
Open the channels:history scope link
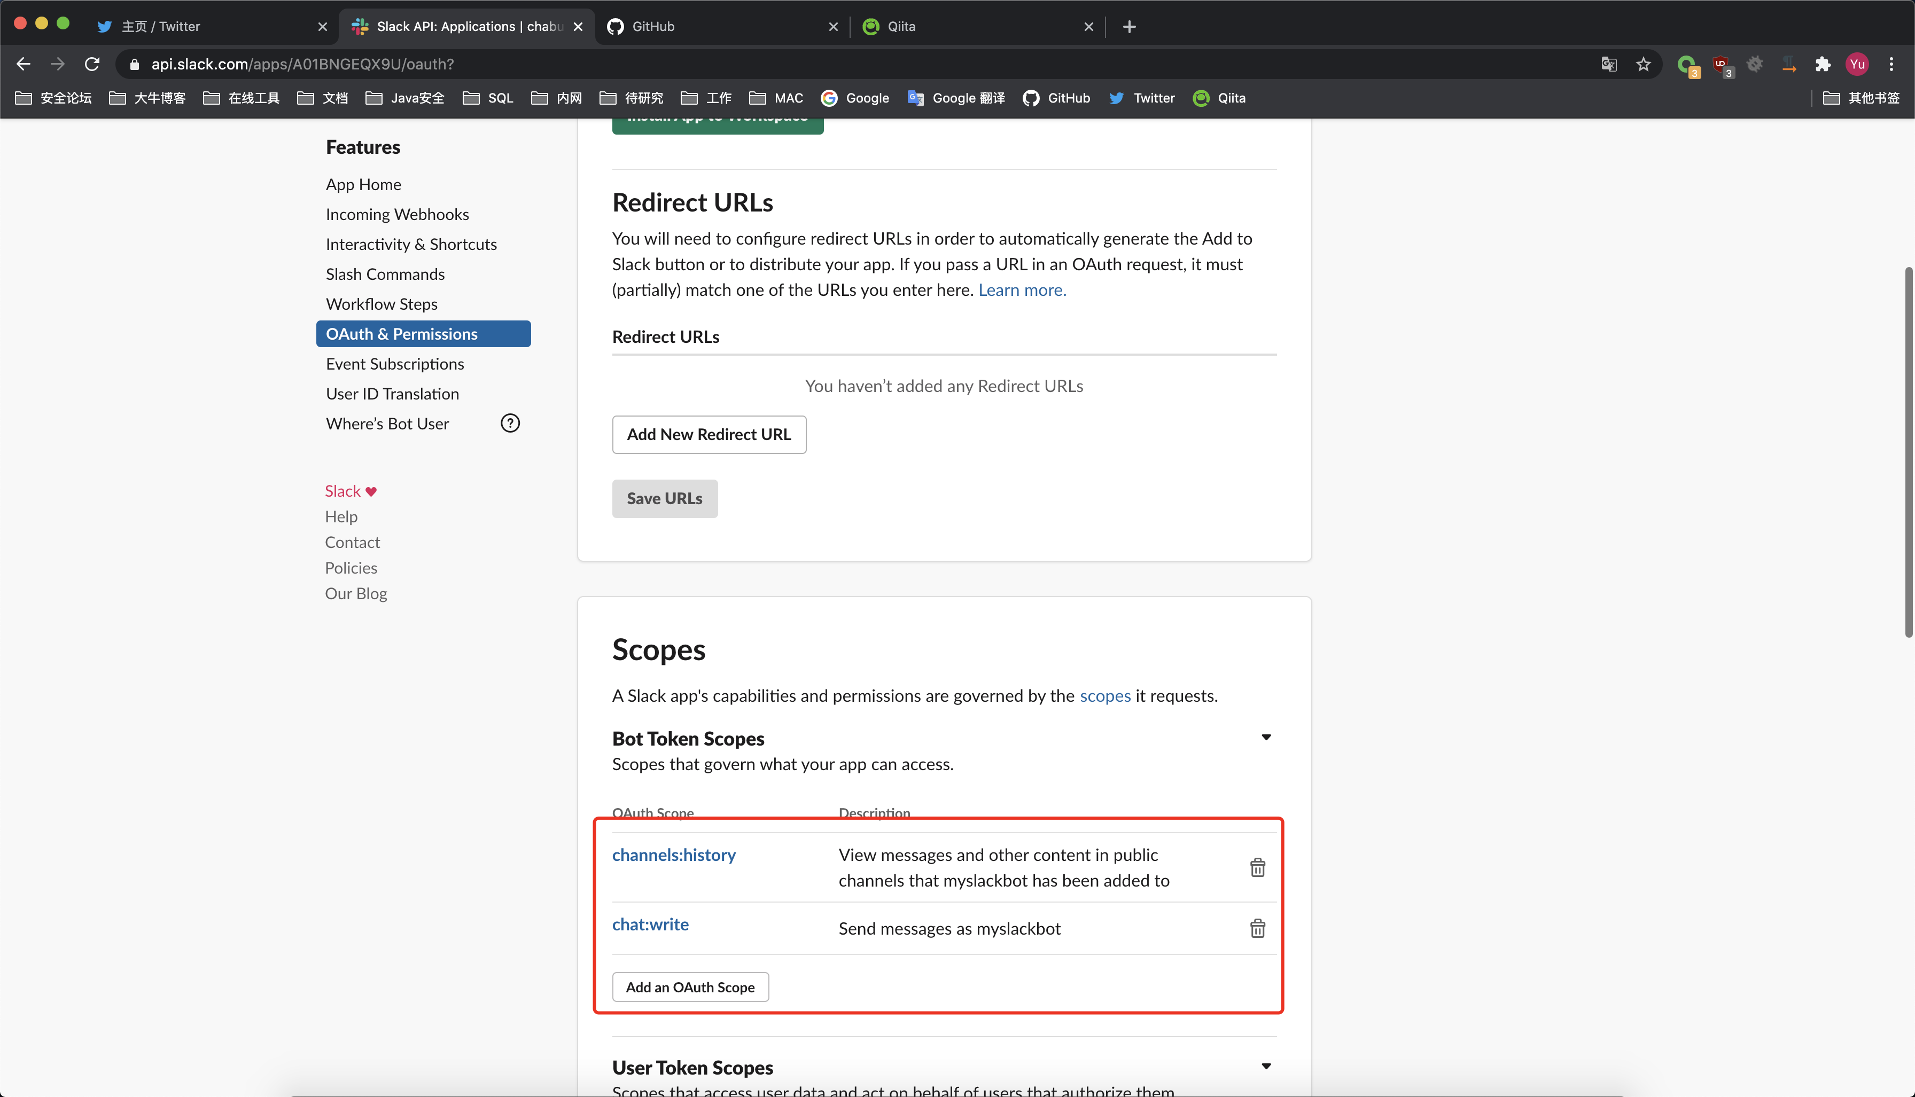(674, 855)
